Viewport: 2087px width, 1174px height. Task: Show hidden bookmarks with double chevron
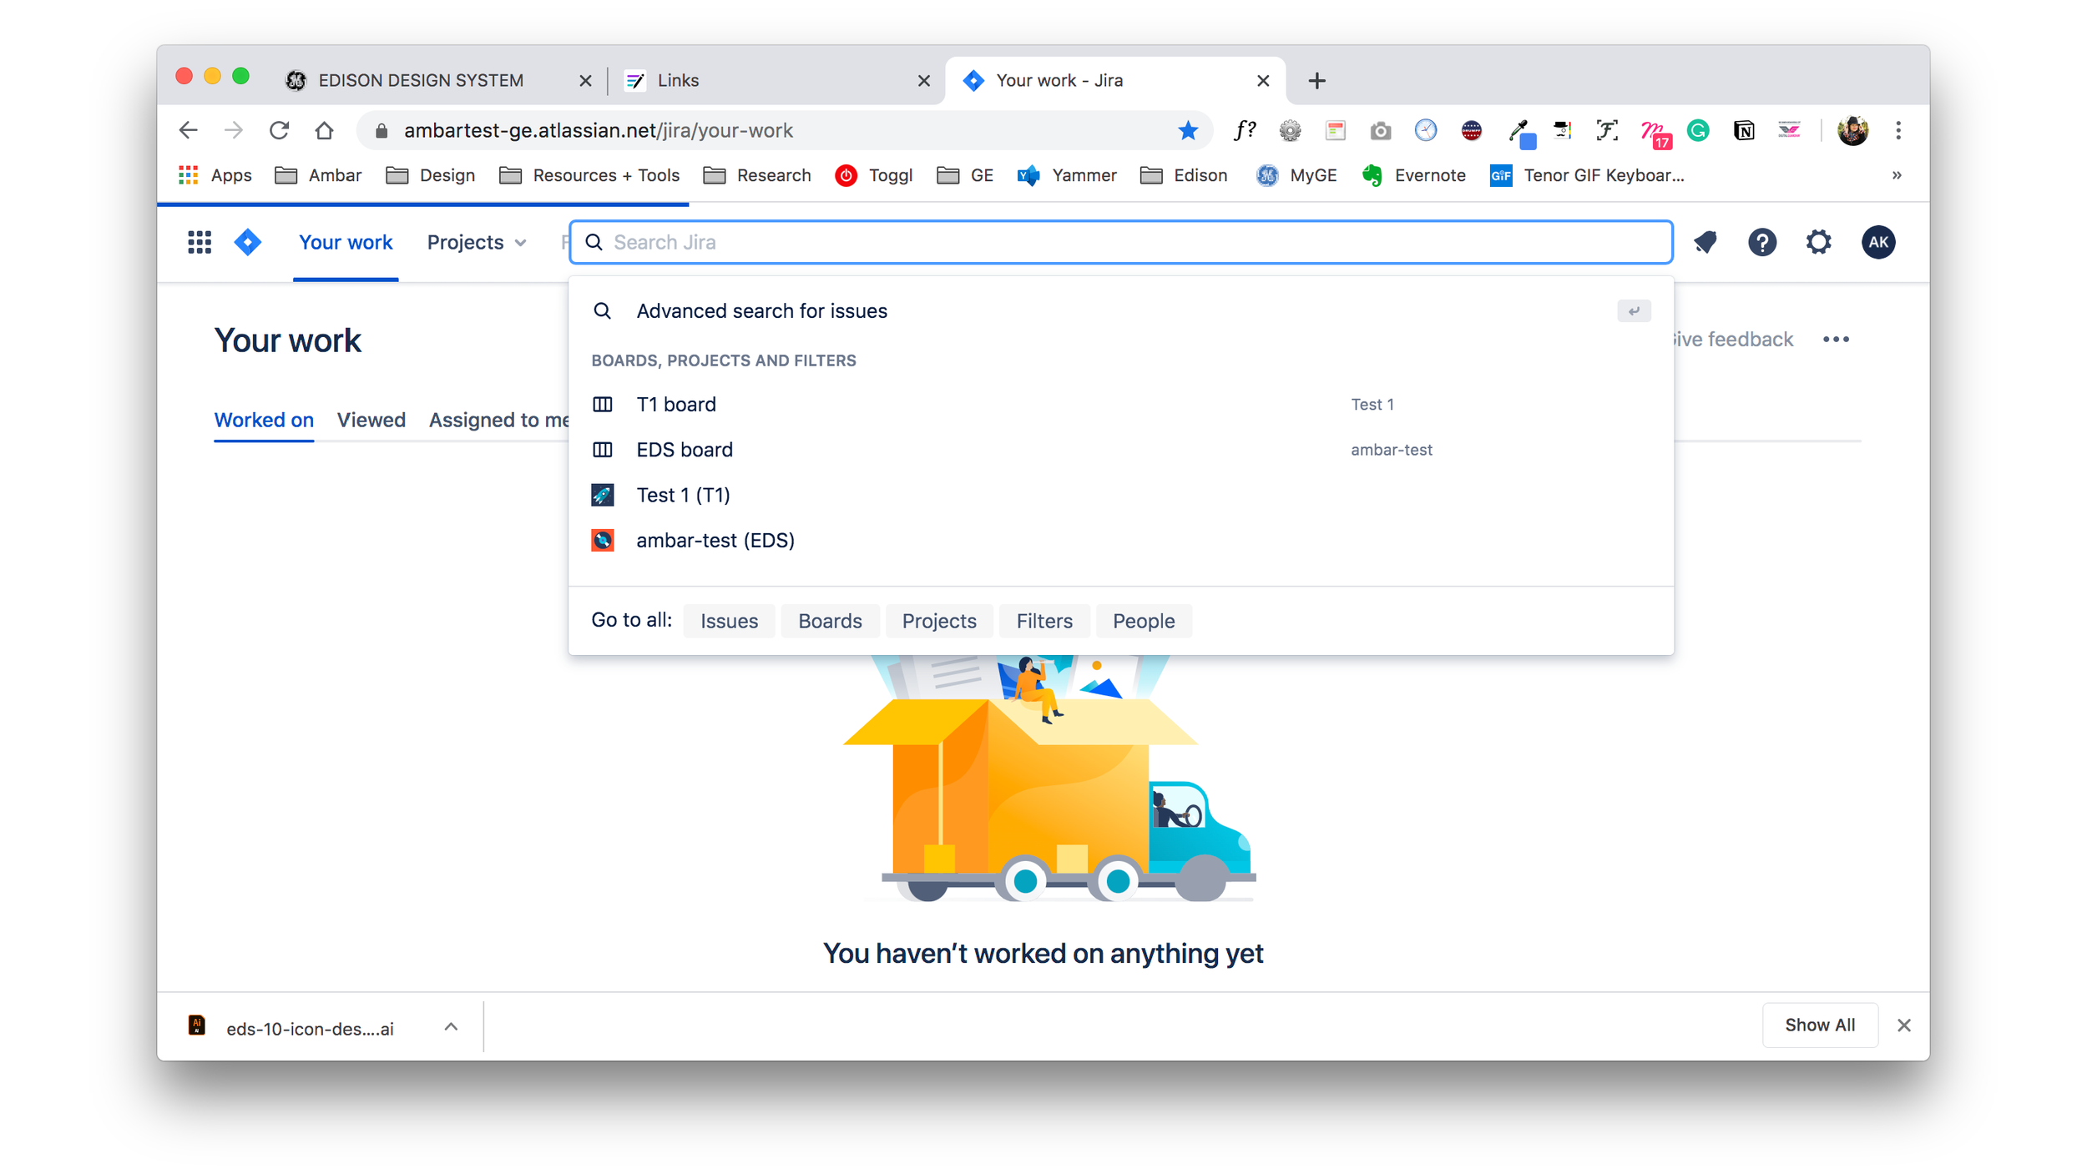click(x=1897, y=175)
